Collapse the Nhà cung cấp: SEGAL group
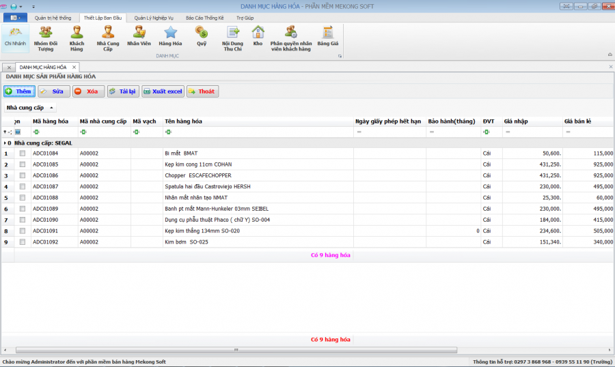 click(5, 143)
